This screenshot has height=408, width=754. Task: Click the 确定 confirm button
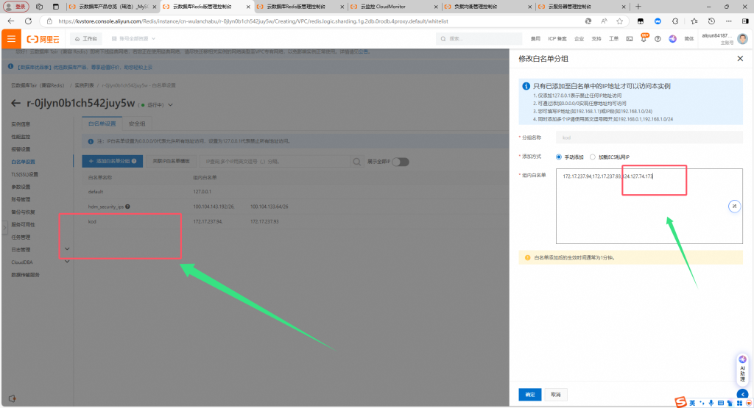(x=529, y=394)
